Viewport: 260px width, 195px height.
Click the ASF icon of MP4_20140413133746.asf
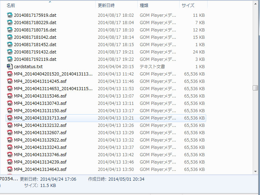point(10,154)
